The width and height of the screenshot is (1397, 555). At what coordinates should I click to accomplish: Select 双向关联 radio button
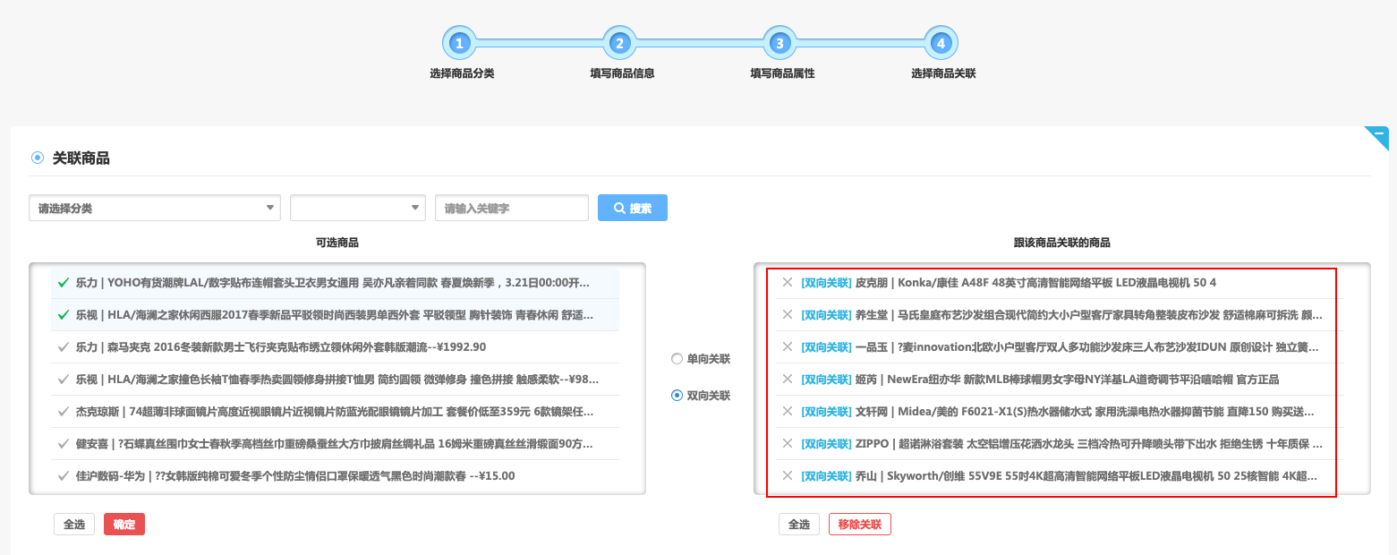(677, 395)
